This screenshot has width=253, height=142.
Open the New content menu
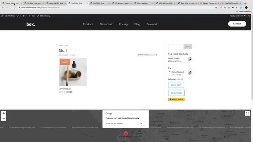[32, 16]
